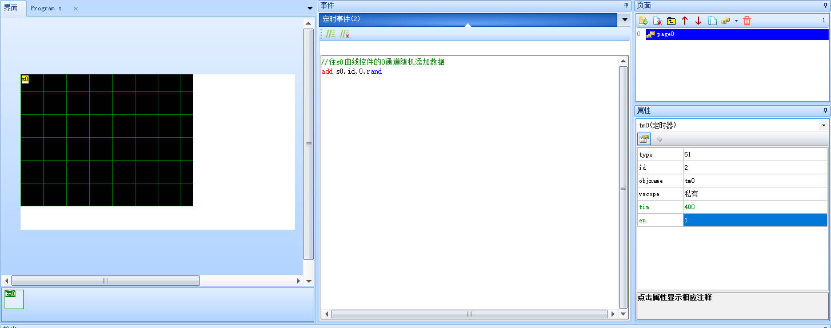
Task: Open dropdown arrow beside page tool icon
Action: pos(736,21)
